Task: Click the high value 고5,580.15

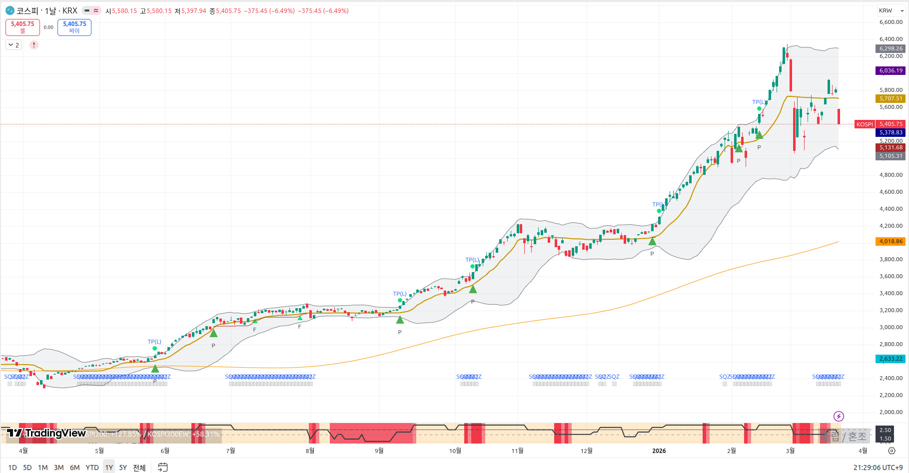Action: tap(155, 10)
